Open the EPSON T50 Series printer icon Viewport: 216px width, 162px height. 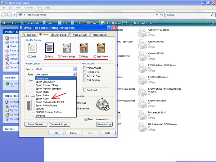click(142, 103)
